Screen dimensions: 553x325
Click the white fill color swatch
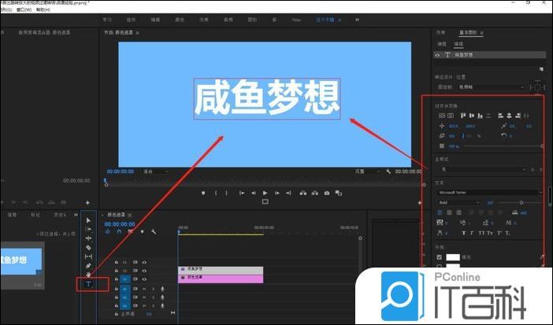pos(452,257)
